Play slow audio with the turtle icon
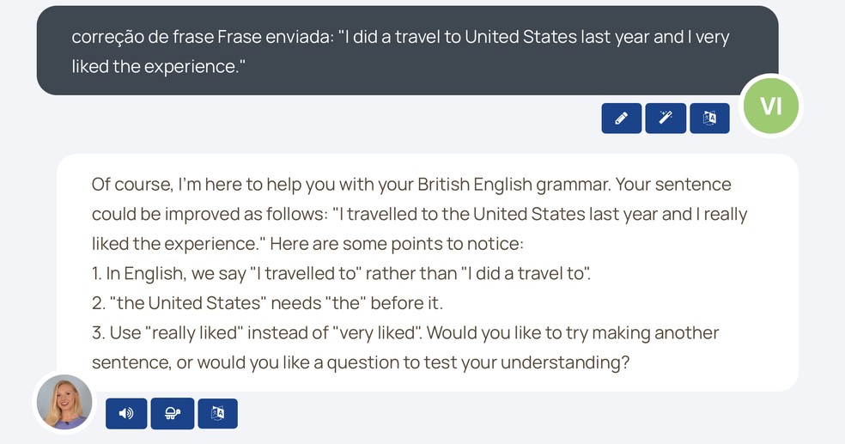Image resolution: width=845 pixels, height=444 pixels. (x=172, y=413)
